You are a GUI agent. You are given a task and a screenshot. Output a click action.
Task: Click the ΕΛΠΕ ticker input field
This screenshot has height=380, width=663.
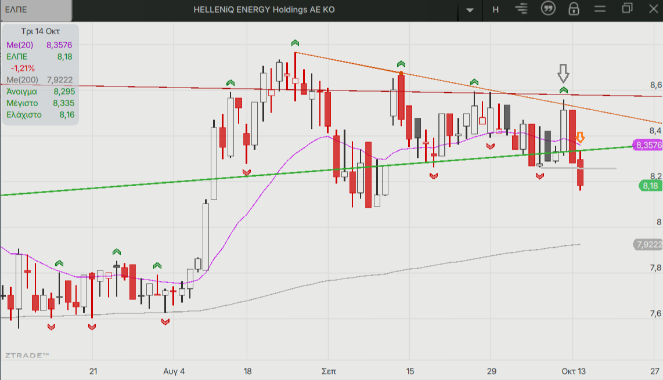tap(36, 10)
